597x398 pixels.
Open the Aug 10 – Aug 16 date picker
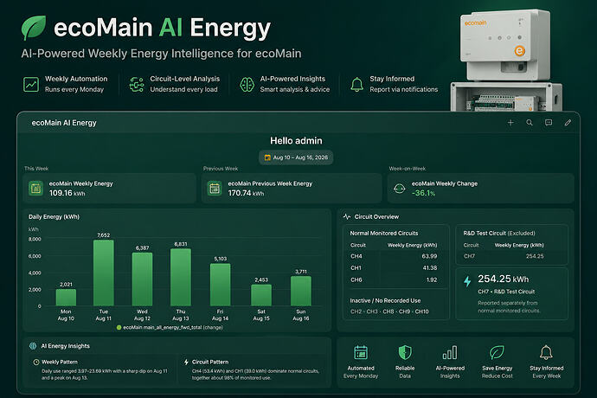(x=296, y=157)
